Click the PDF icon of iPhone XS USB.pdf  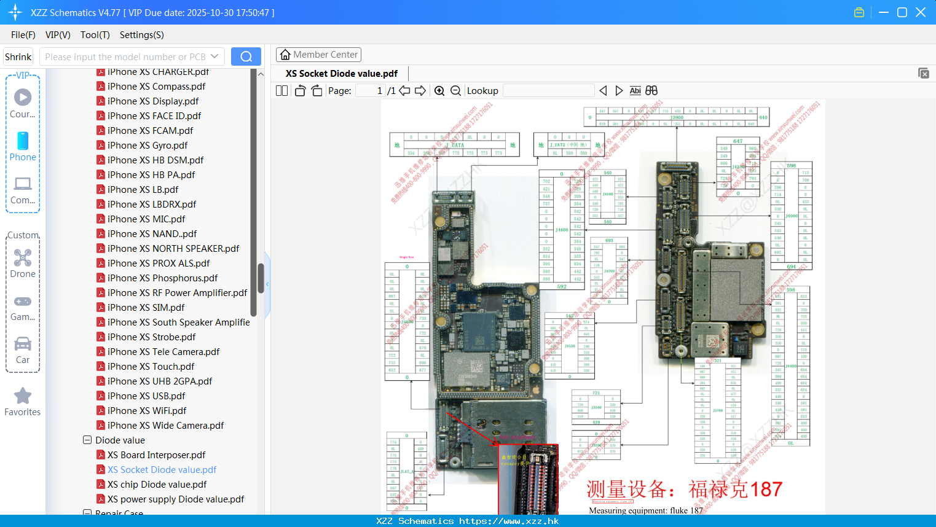click(101, 396)
